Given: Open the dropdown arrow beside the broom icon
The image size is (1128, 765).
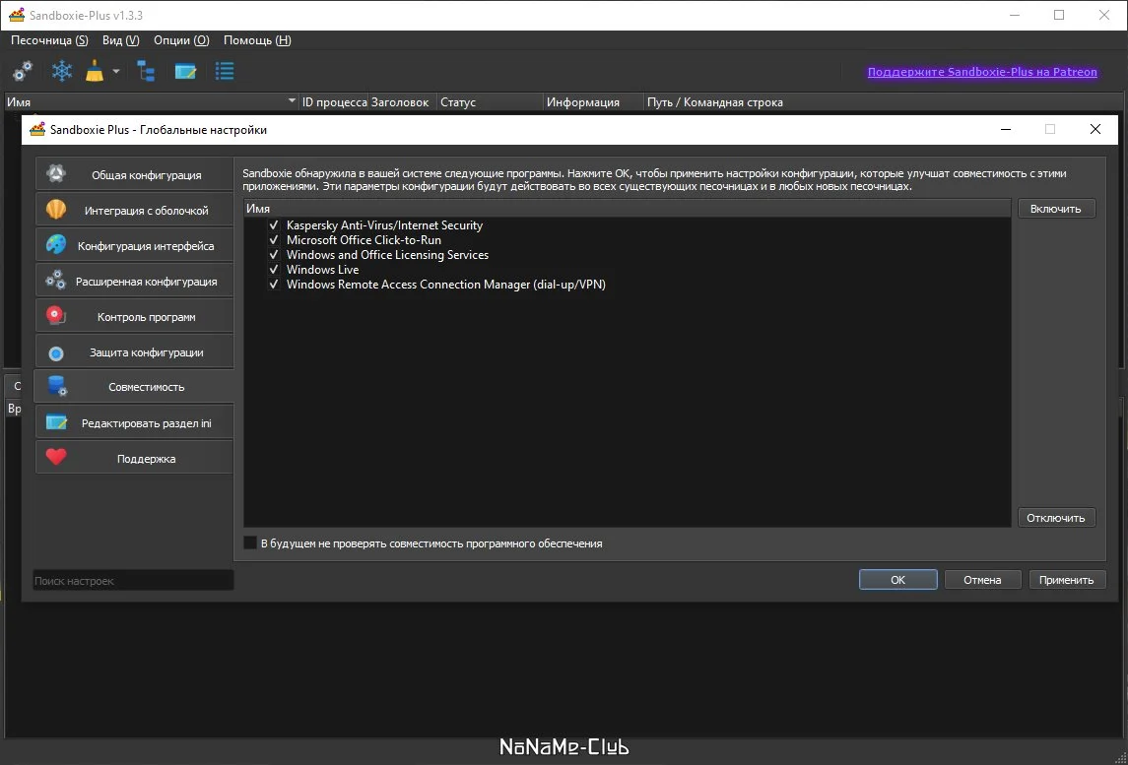Looking at the screenshot, I should 116,71.
